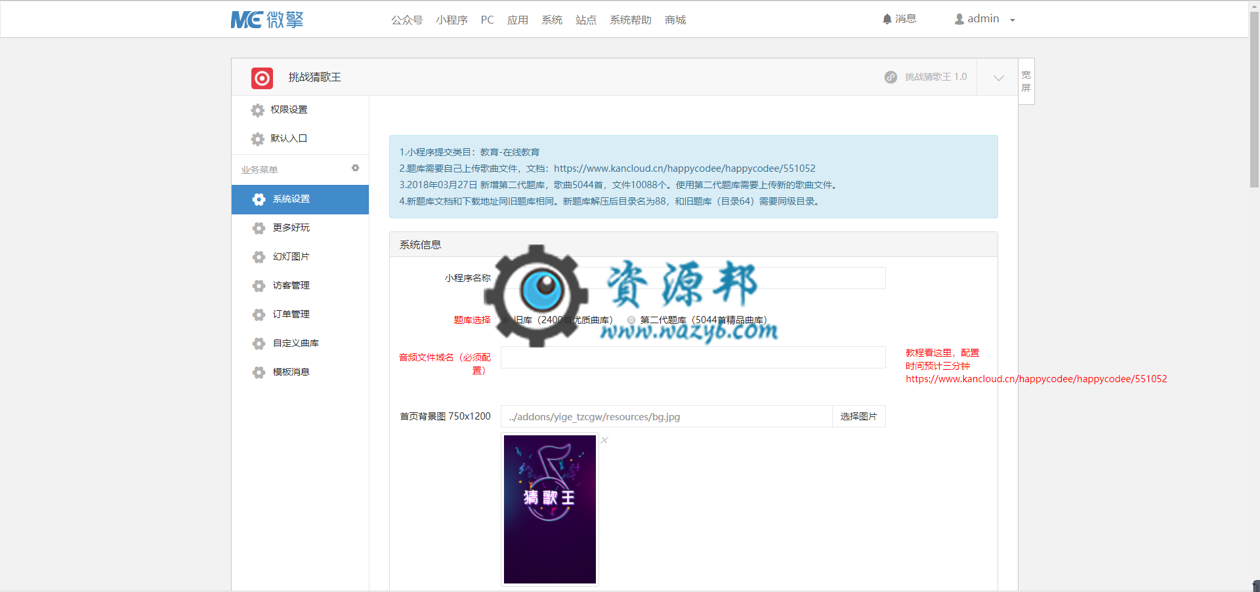Click the 选择图片 button

858,416
